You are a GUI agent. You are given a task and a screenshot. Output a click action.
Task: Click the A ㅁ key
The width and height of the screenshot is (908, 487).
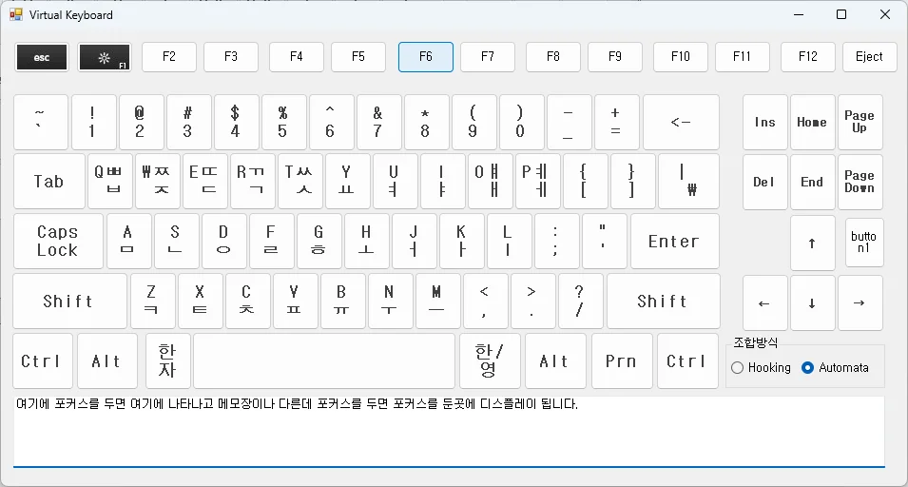[129, 241]
